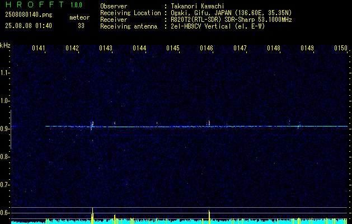The image size is (352, 224).
Task: Click the red meteor echo at 0146
Action: 209,123
